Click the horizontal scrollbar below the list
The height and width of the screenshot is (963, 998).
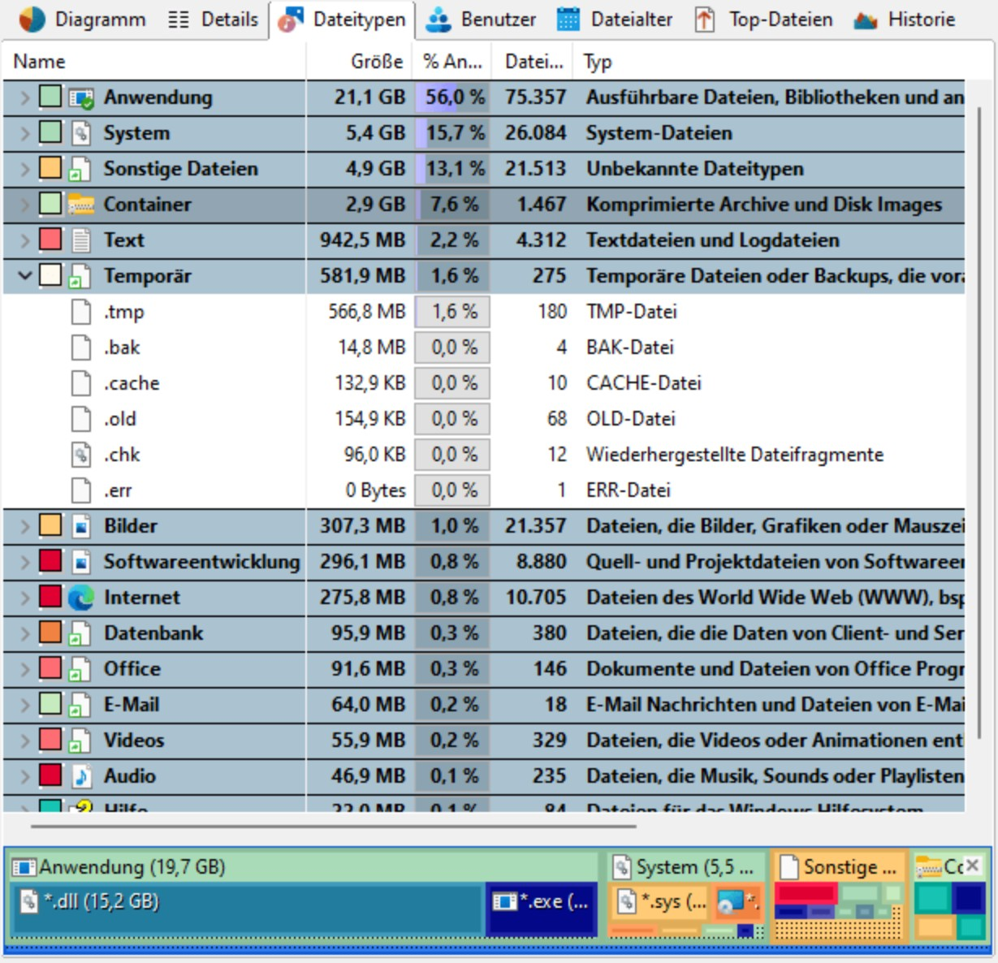click(334, 827)
